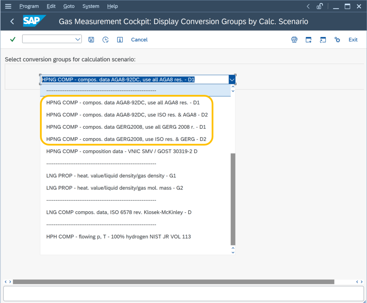
Task: Click the list scroll-down arrow at bottom
Action: 233,252
